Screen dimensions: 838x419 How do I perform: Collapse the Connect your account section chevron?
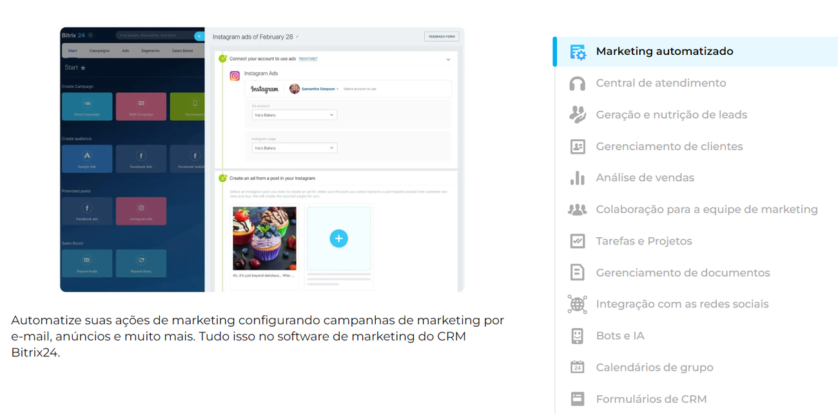[x=448, y=59]
